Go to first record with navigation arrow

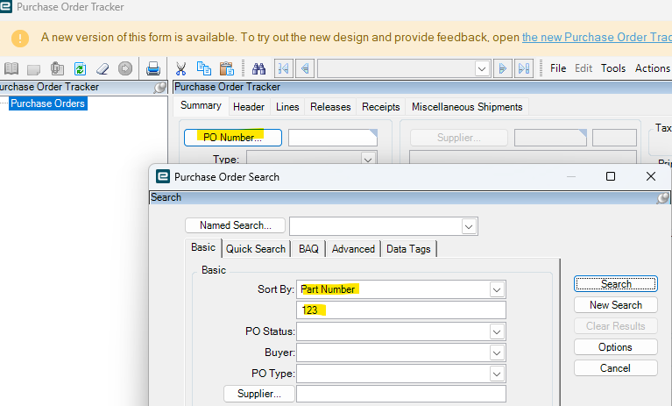point(284,68)
